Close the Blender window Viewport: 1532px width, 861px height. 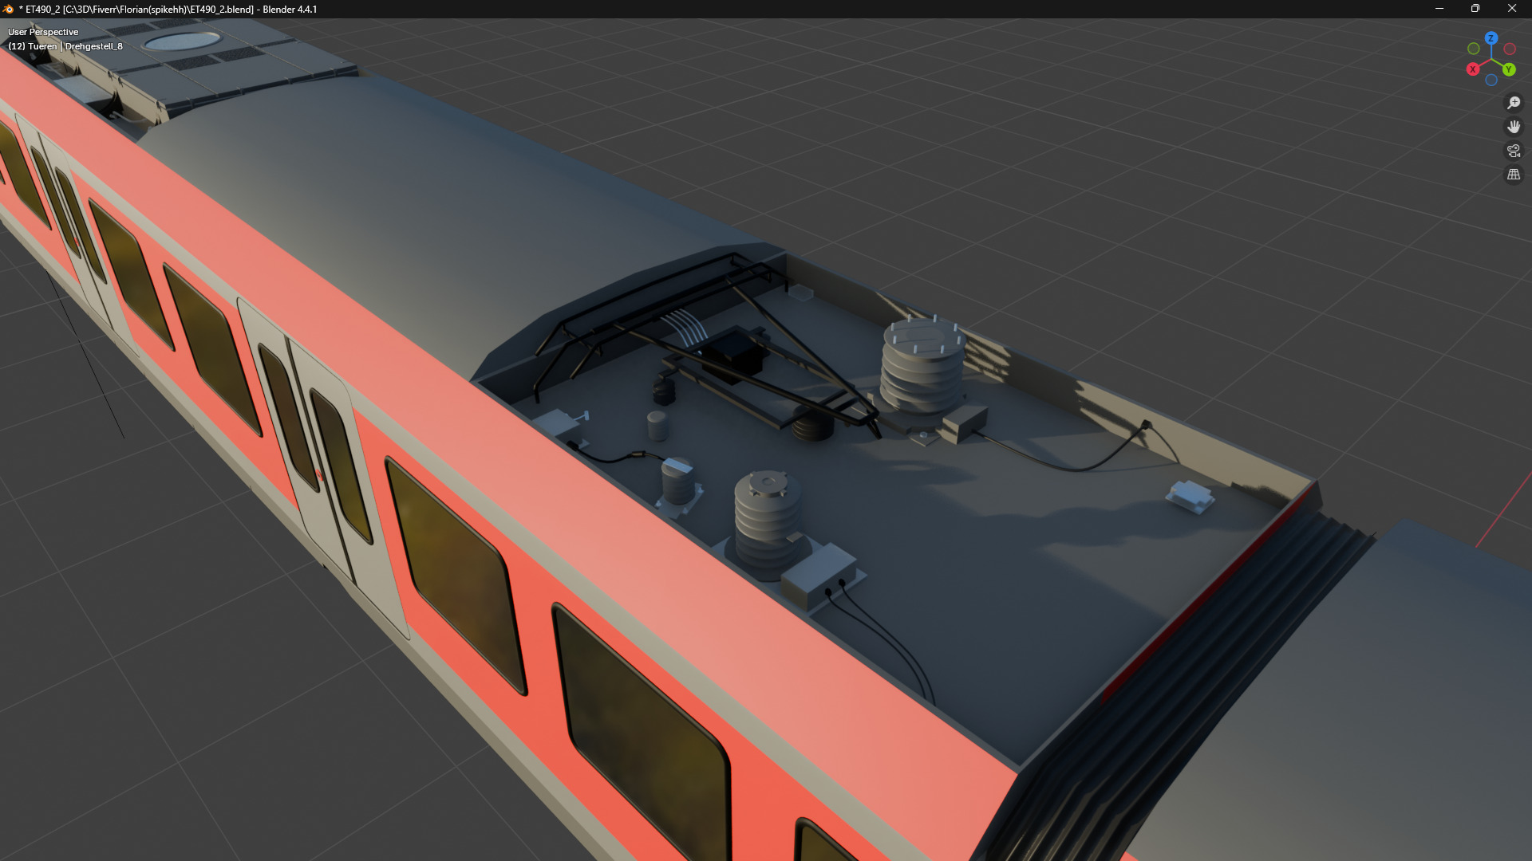click(1512, 9)
